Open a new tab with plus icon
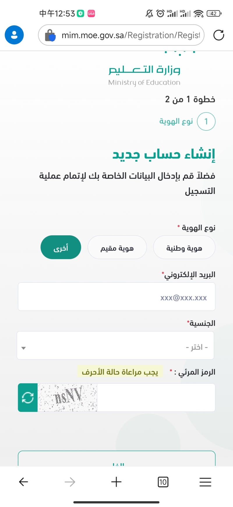The height and width of the screenshot is (507, 233). point(116,482)
